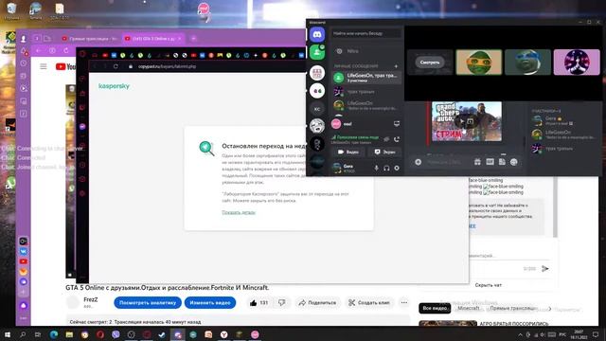Open YouTube hamburger guide menu
The image size is (606, 341).
(44, 66)
